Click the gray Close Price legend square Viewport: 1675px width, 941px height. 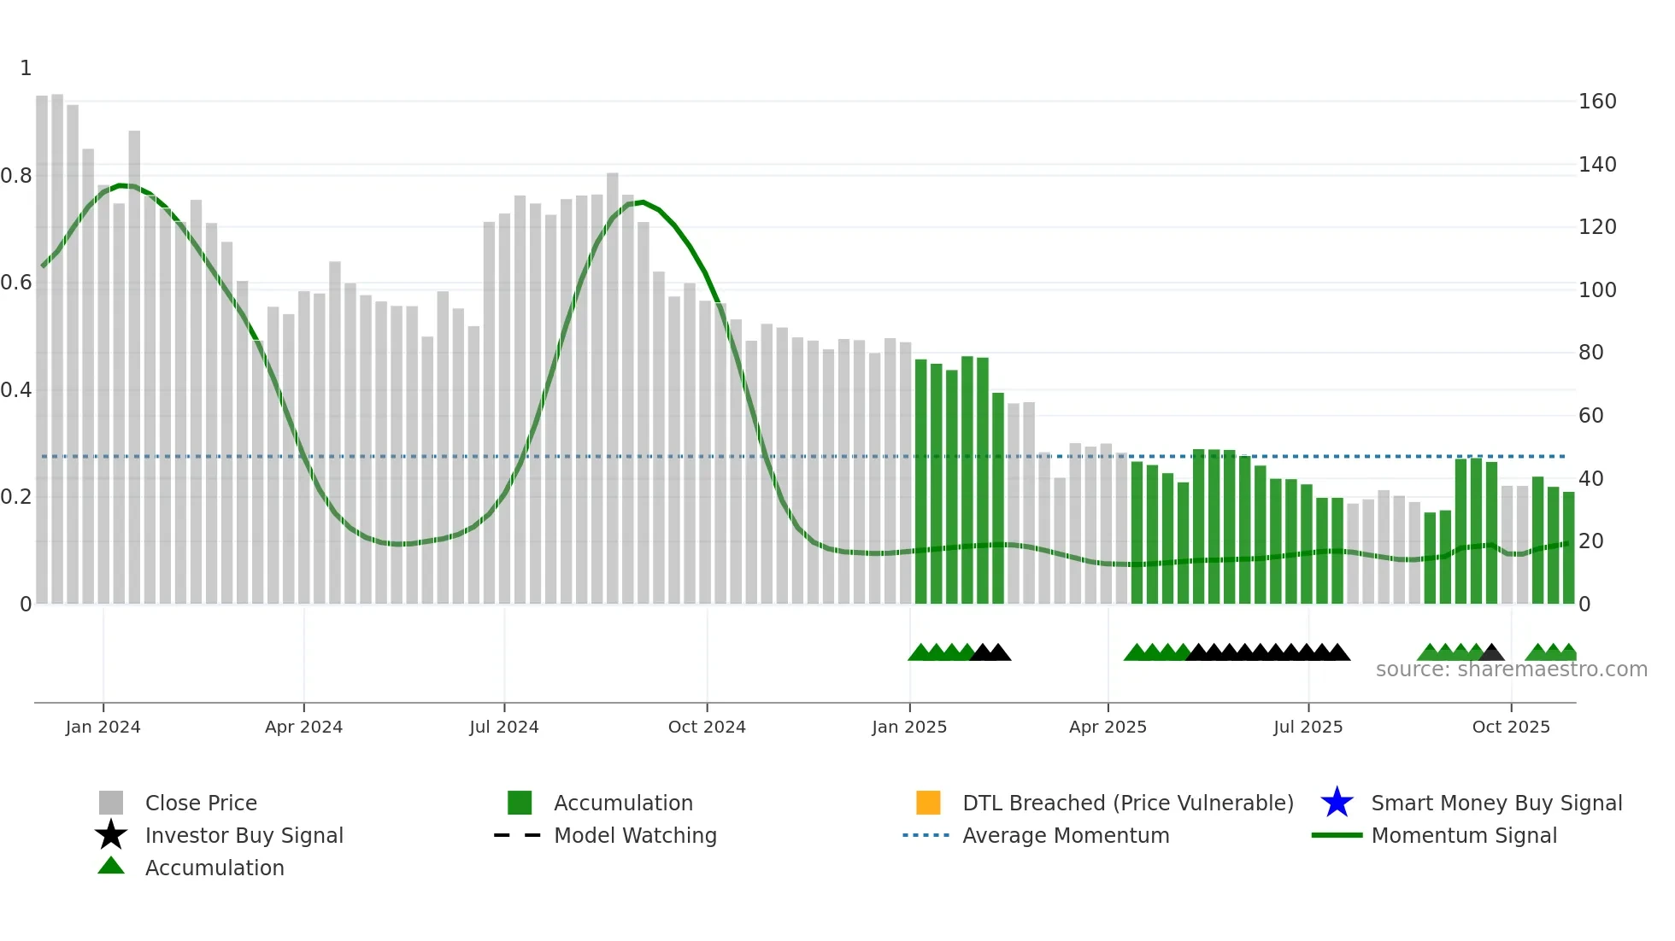[x=111, y=803]
